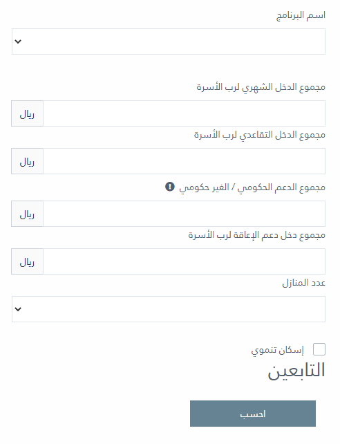Click the مجموع الدخل الشهري لرب الأسرة label

pos(261,87)
